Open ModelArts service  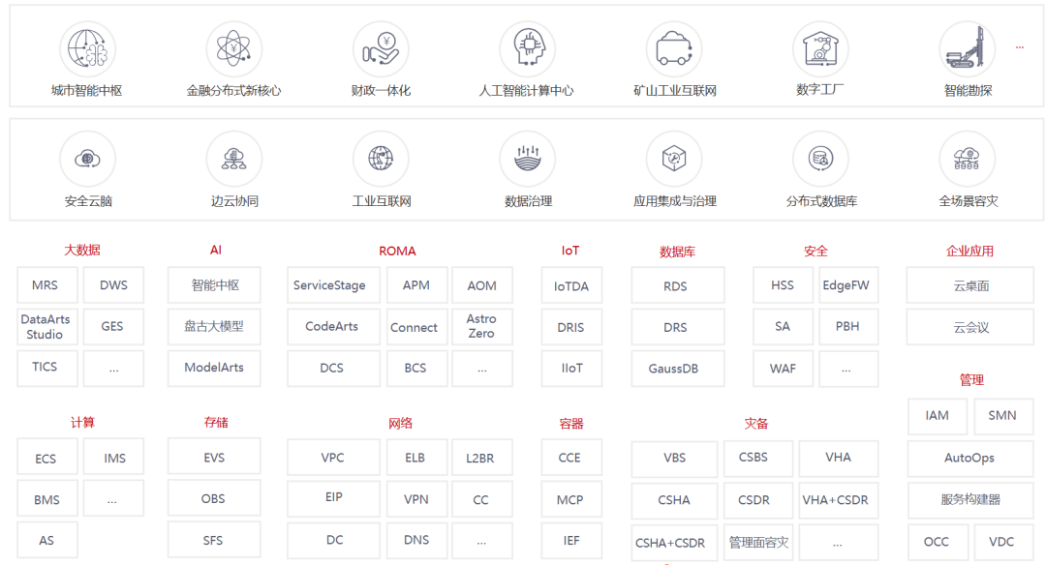214,369
